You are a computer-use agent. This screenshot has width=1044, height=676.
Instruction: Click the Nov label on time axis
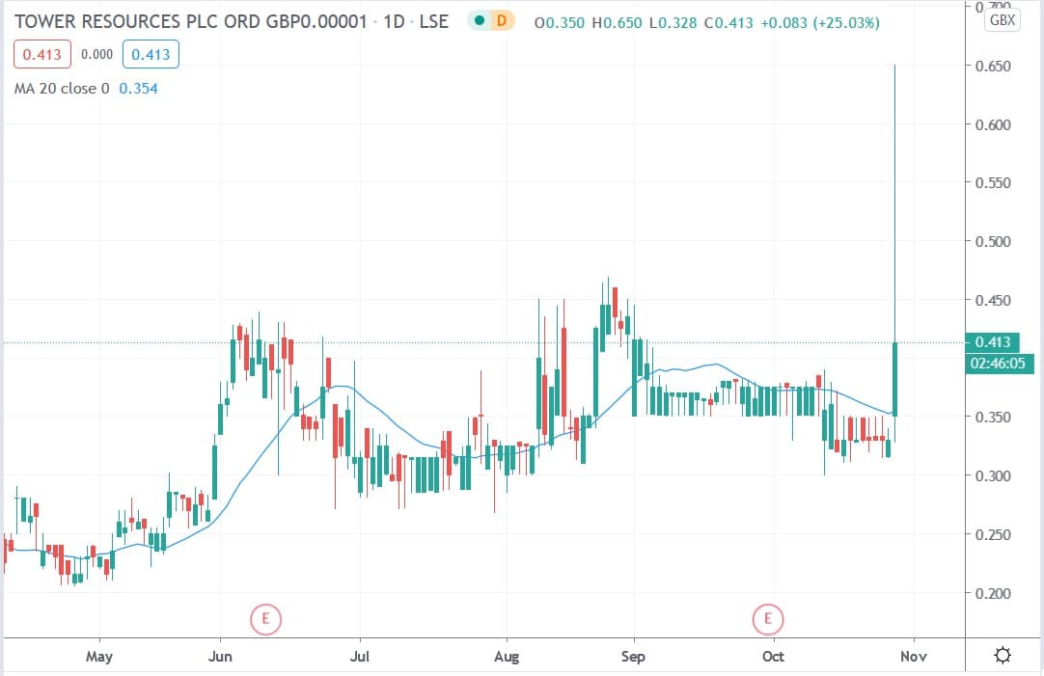pos(912,656)
